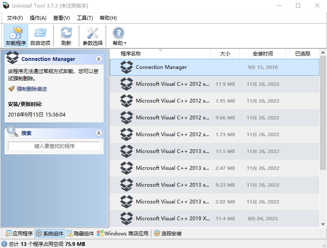Click the 11.9 MB size cell

(225, 84)
